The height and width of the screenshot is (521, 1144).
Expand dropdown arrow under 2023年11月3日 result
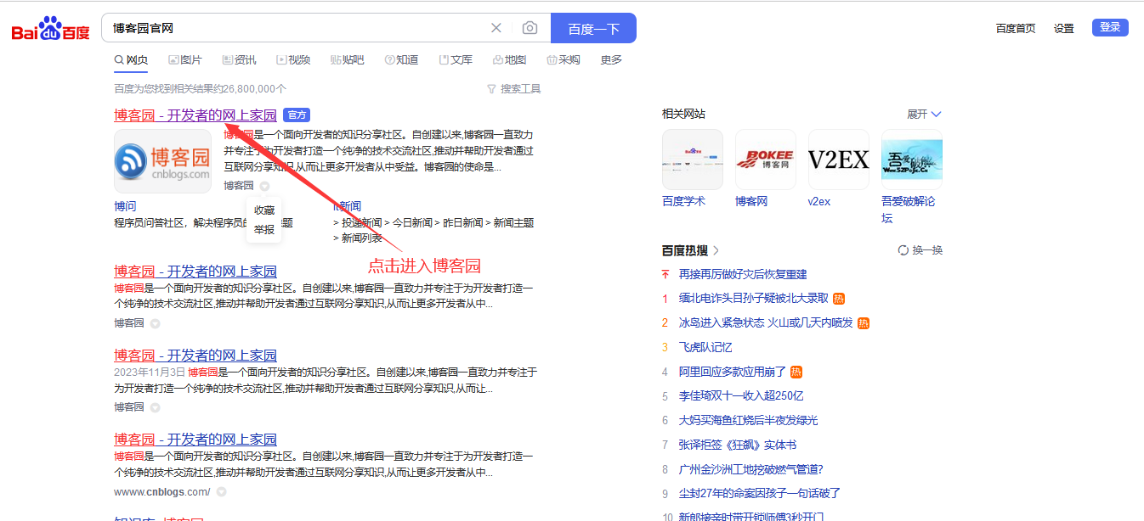tap(155, 407)
